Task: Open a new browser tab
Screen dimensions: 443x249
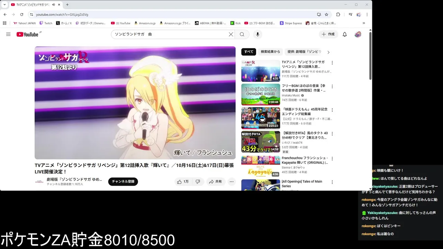Action: pos(67,5)
